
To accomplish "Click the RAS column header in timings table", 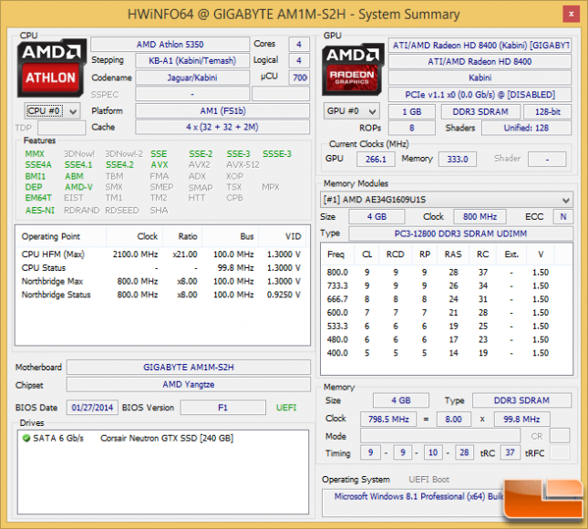I will click(x=453, y=254).
